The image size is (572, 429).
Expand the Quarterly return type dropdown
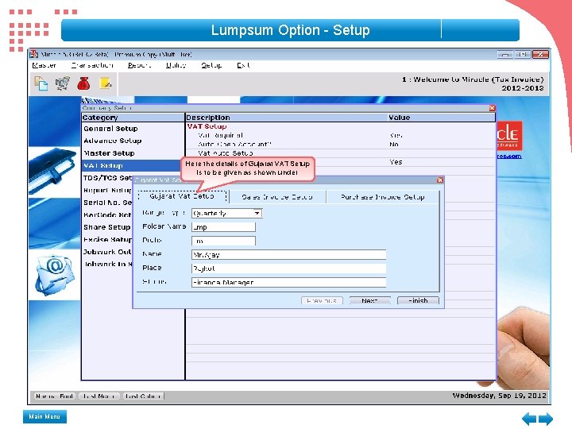[x=257, y=213]
